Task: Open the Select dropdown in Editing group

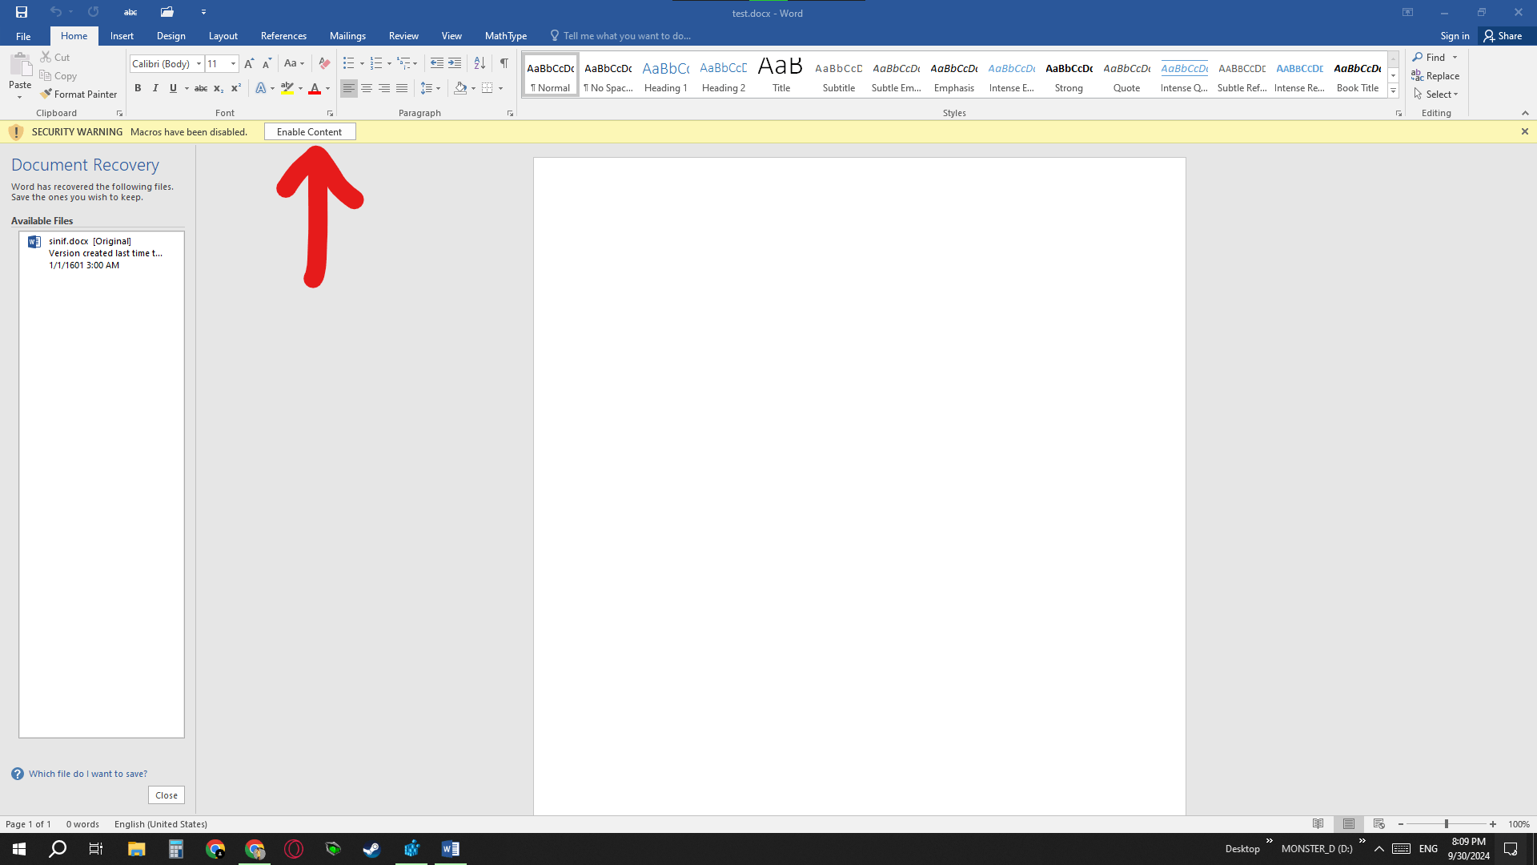Action: 1436,94
